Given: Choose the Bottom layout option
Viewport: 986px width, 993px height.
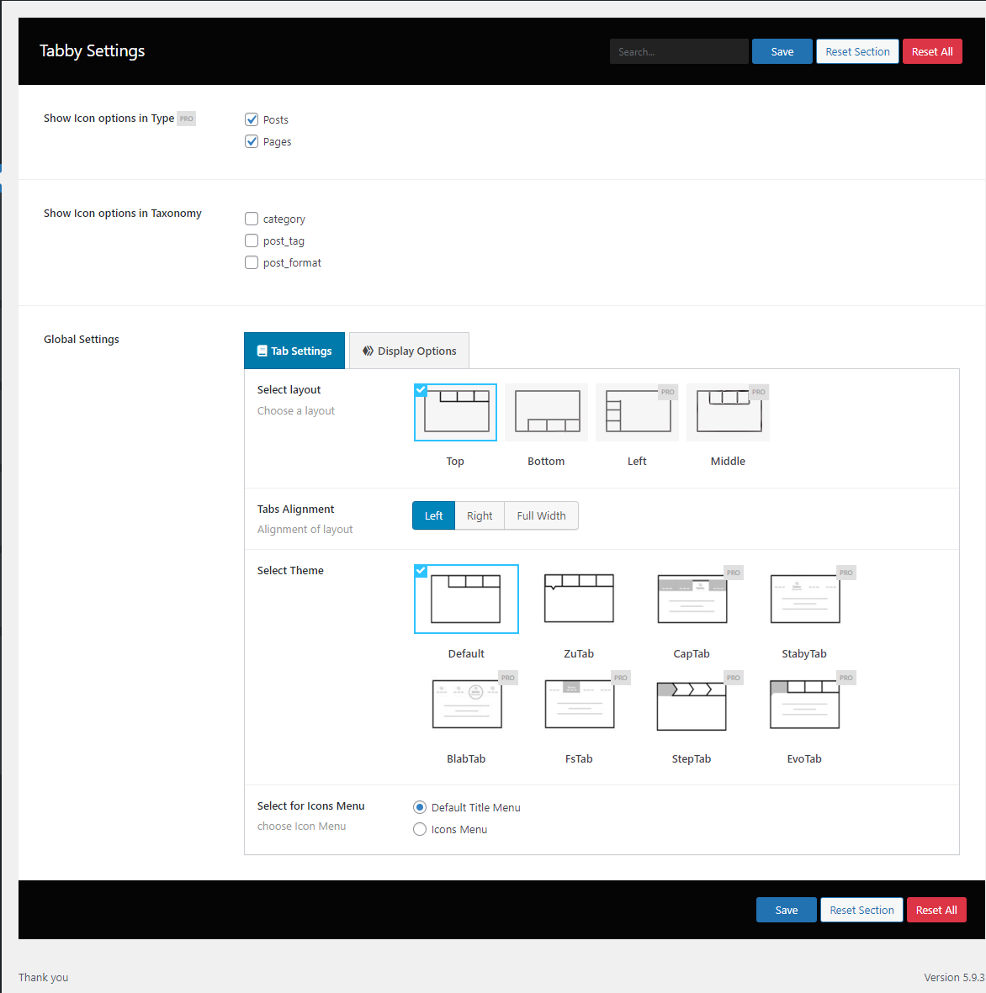Looking at the screenshot, I should point(546,412).
